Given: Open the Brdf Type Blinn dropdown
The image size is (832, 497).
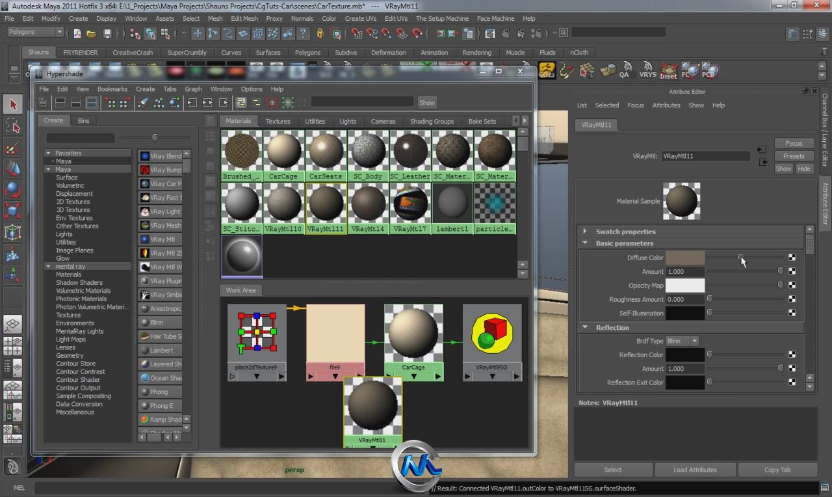Looking at the screenshot, I should pos(682,341).
